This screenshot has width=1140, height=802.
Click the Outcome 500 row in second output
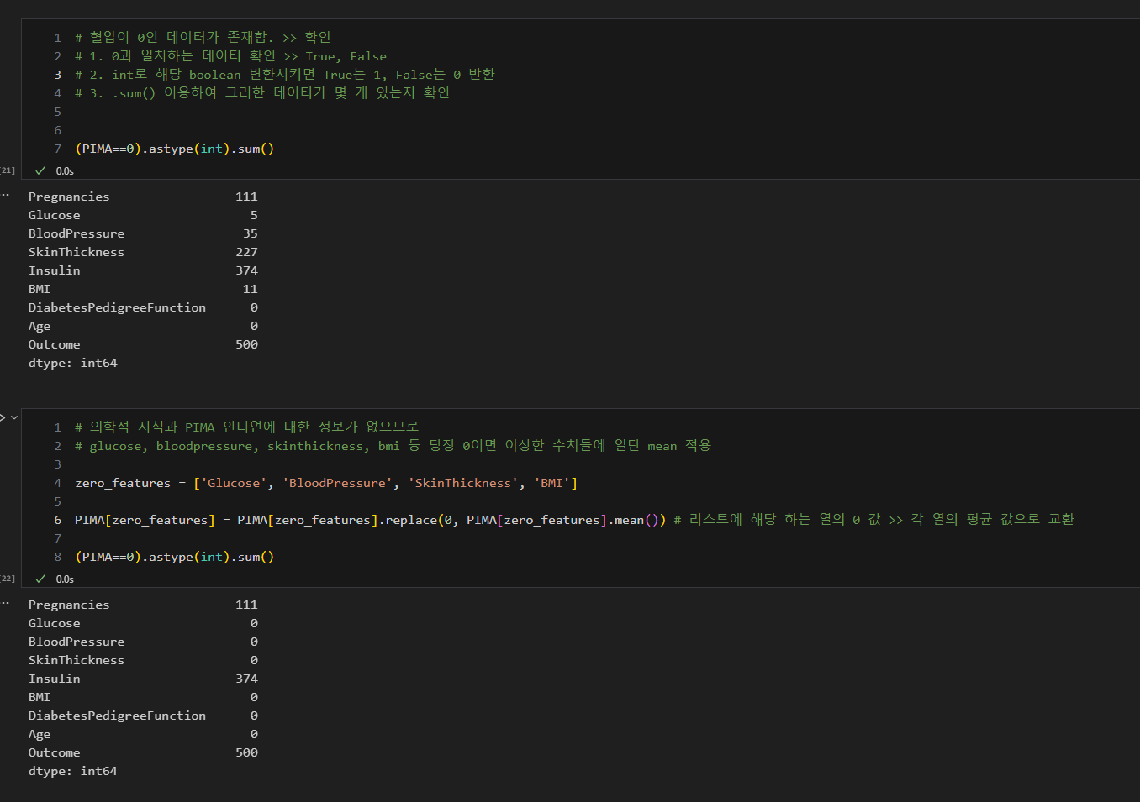point(143,752)
